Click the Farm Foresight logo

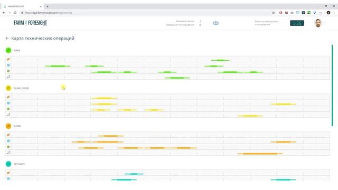[x=30, y=23]
